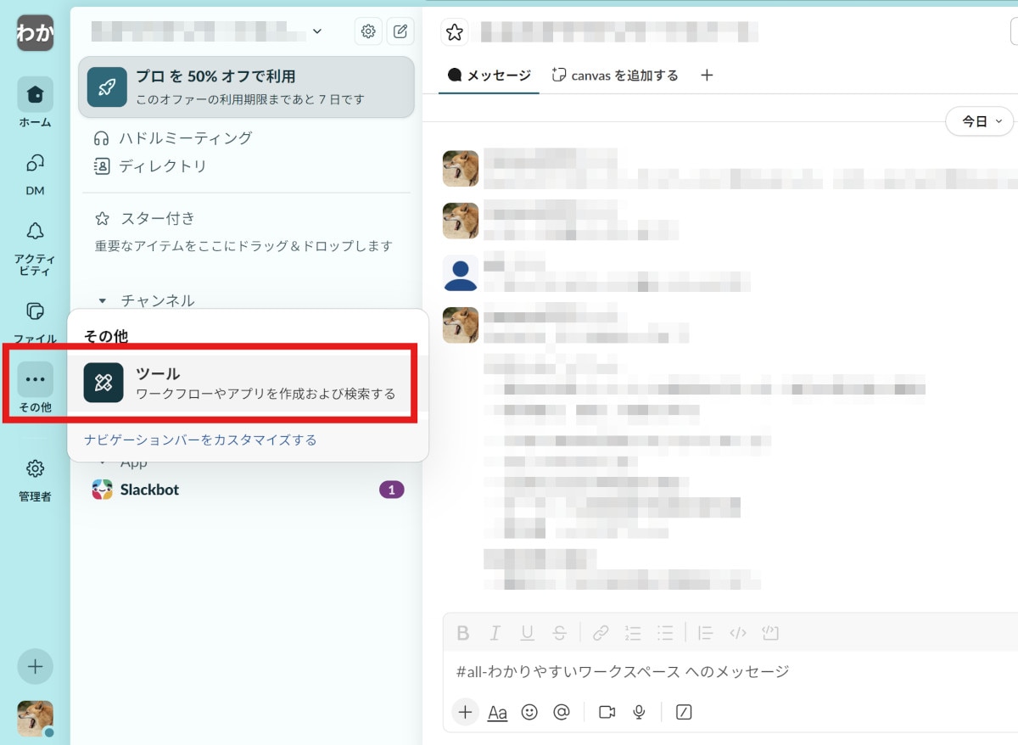Open the Activity bell icon
The height and width of the screenshot is (745, 1018).
(35, 232)
